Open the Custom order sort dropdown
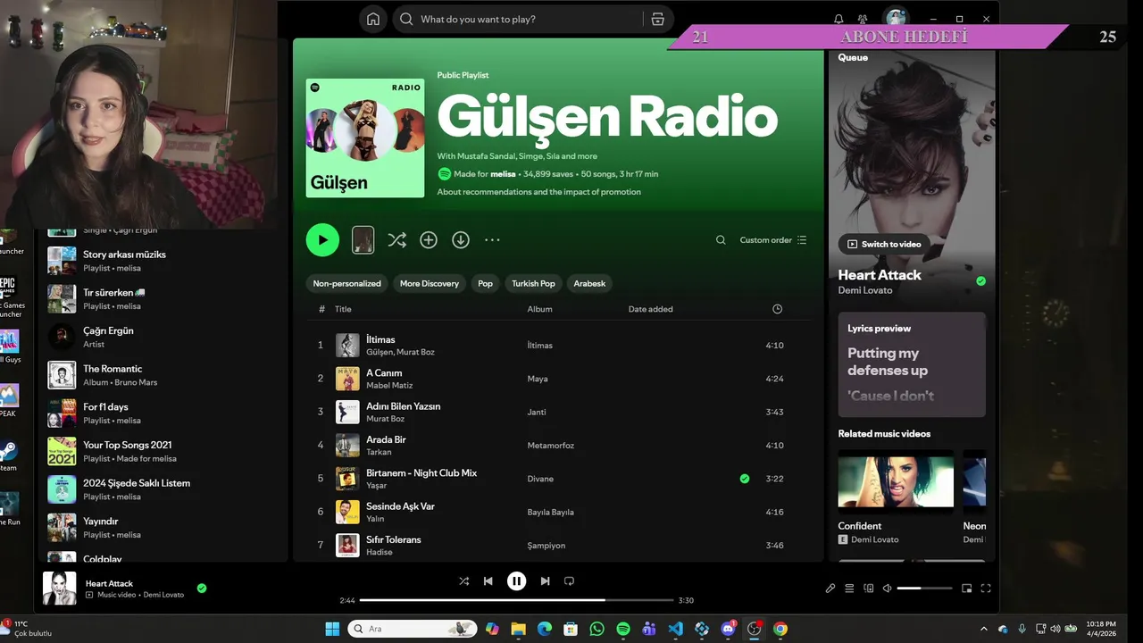 (773, 239)
